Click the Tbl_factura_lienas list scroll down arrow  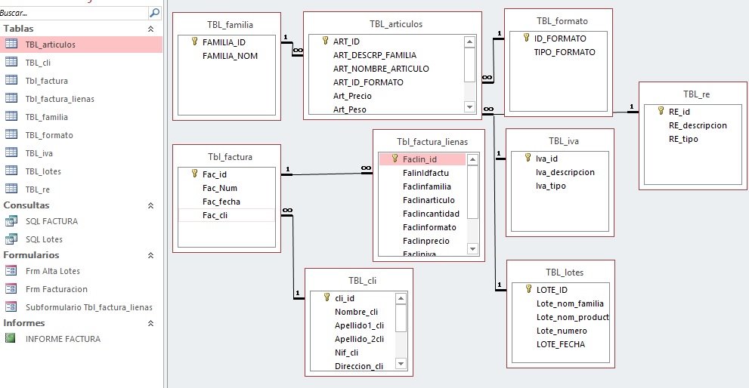coord(472,248)
